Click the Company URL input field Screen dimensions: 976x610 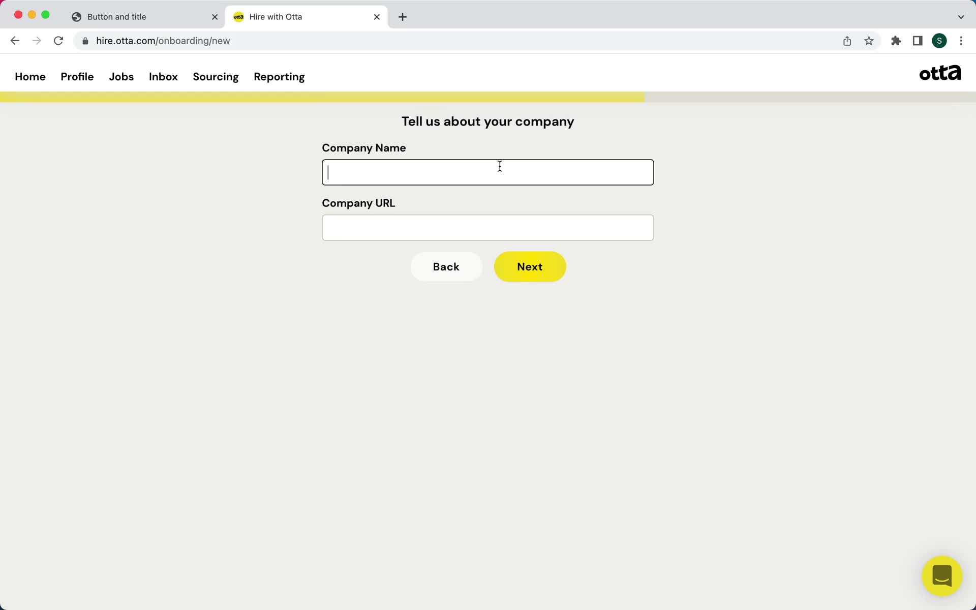tap(487, 227)
